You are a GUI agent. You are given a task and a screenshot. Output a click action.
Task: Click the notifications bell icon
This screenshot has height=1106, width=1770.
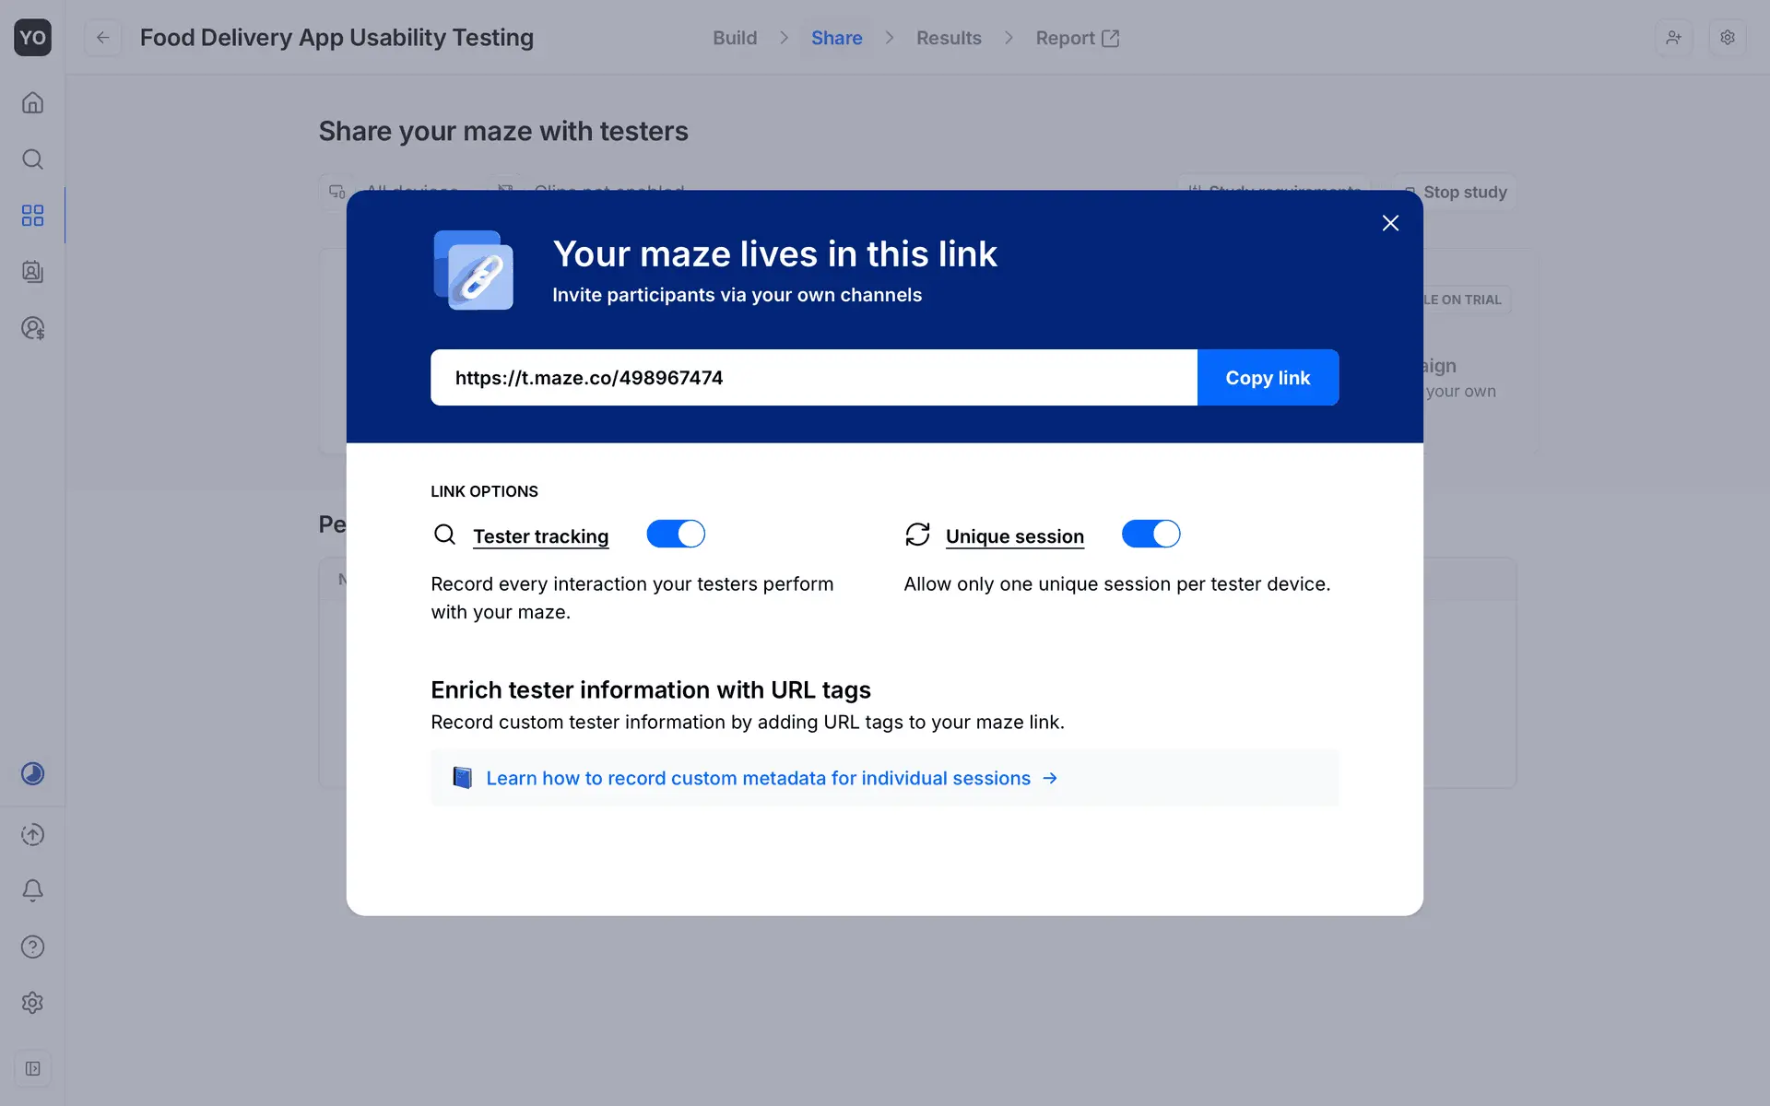(32, 890)
